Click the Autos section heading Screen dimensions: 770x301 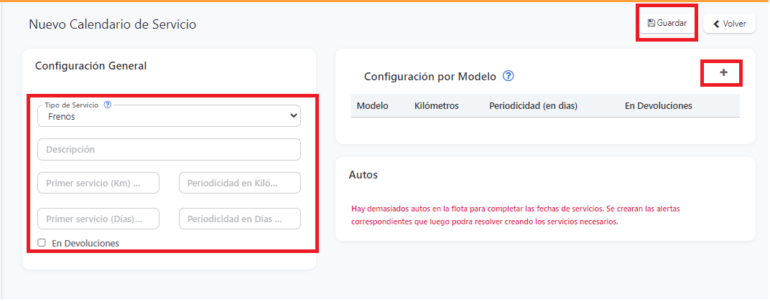(x=363, y=174)
